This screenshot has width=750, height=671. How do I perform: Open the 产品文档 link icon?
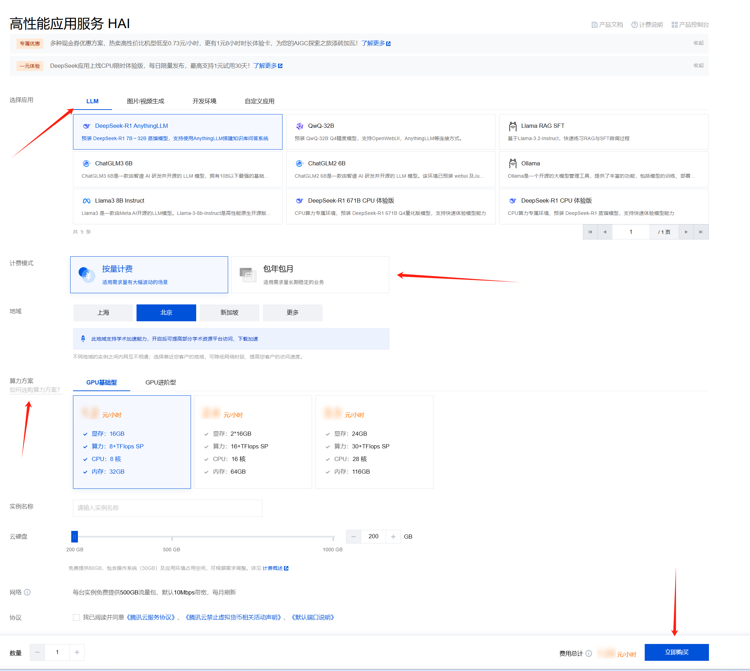coord(594,25)
